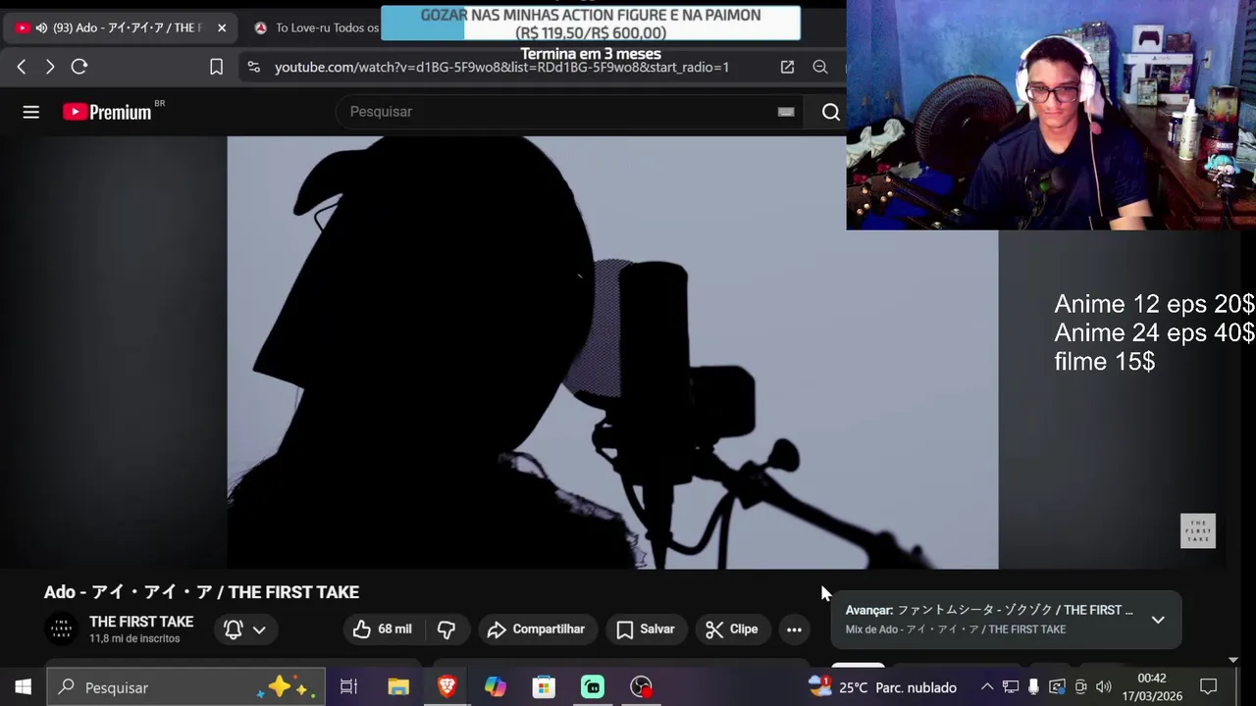This screenshot has height=706, width=1256.
Task: Open OBS Studio from the taskbar
Action: (641, 687)
